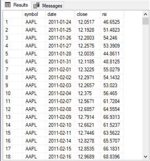Select the date column header
This screenshot has width=150, height=161.
[60, 14]
